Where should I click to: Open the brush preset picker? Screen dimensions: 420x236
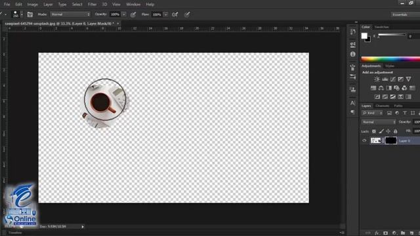click(22, 14)
